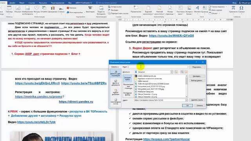Select 'Последние файлы' in dialog
This screenshot has height=141, width=251.
[x=127, y=94]
